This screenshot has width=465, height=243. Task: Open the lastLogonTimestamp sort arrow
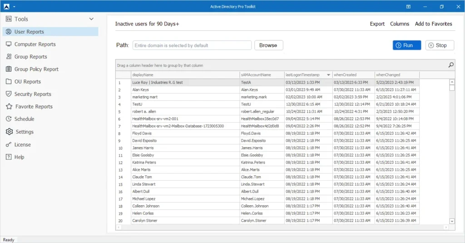click(x=328, y=75)
